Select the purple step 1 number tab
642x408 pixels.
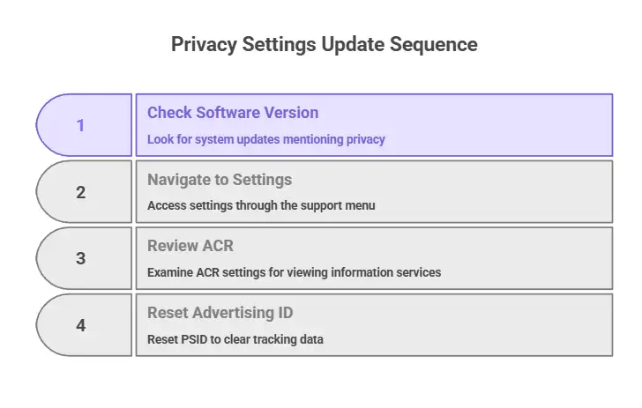[82, 125]
